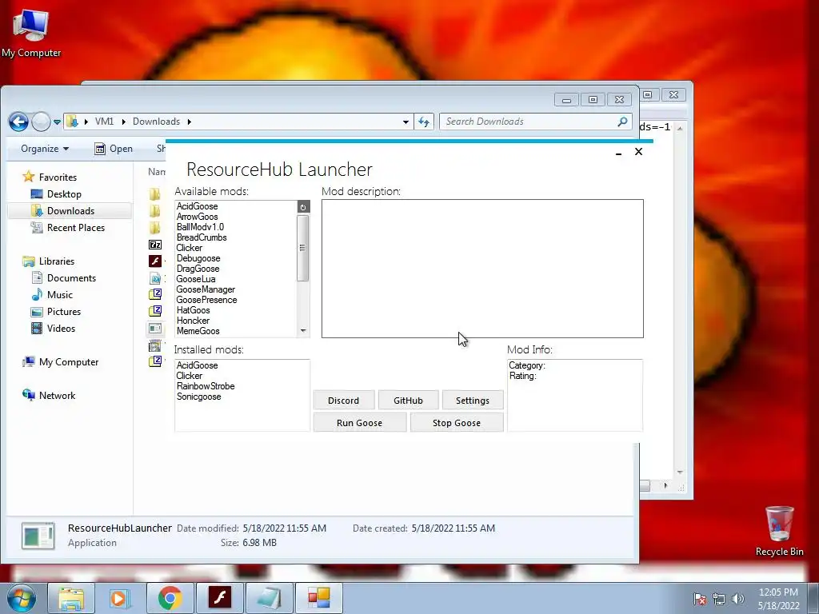This screenshot has height=614, width=819.
Task: Open the Organize dropdown menu
Action: click(45, 149)
